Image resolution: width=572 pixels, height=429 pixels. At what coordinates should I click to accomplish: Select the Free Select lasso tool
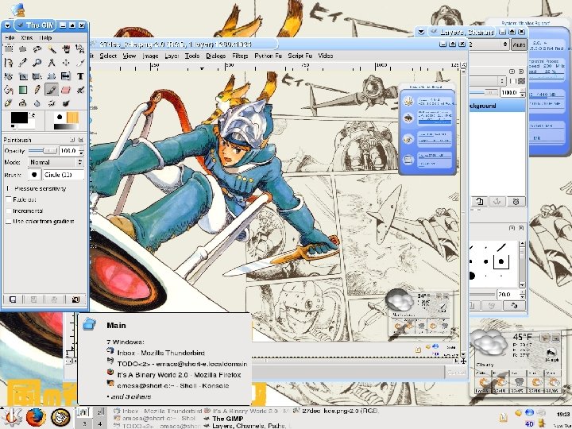coord(37,48)
